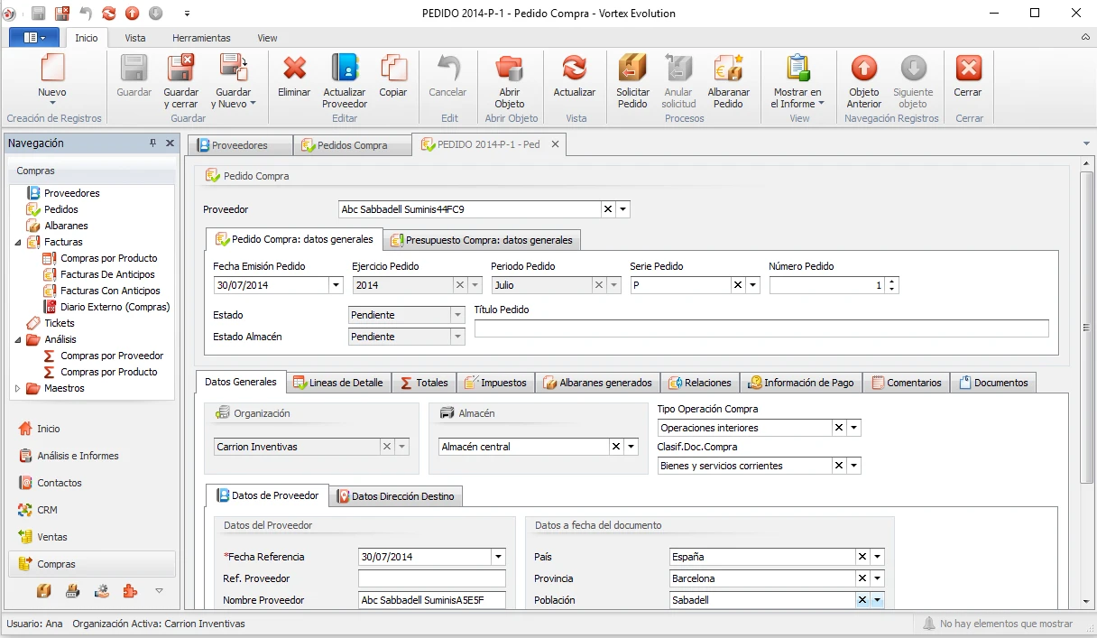Open Tipo Operación Compra dropdown
Image resolution: width=1097 pixels, height=638 pixels.
point(854,428)
